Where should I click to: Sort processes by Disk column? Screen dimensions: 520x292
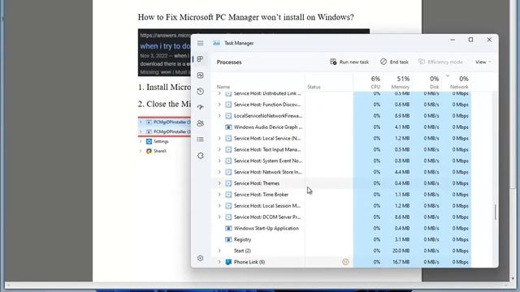(x=434, y=82)
